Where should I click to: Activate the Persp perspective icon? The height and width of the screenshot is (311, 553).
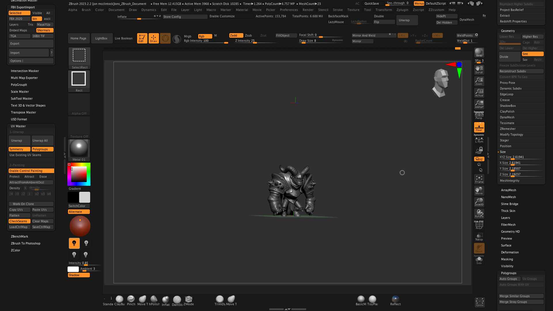[x=479, y=114]
